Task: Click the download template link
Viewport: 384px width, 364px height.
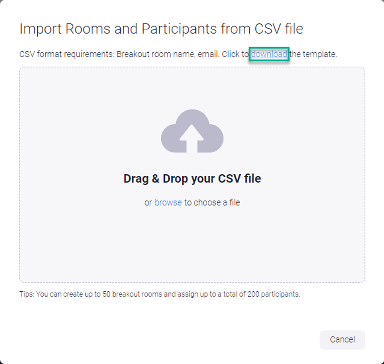Action: [x=269, y=54]
